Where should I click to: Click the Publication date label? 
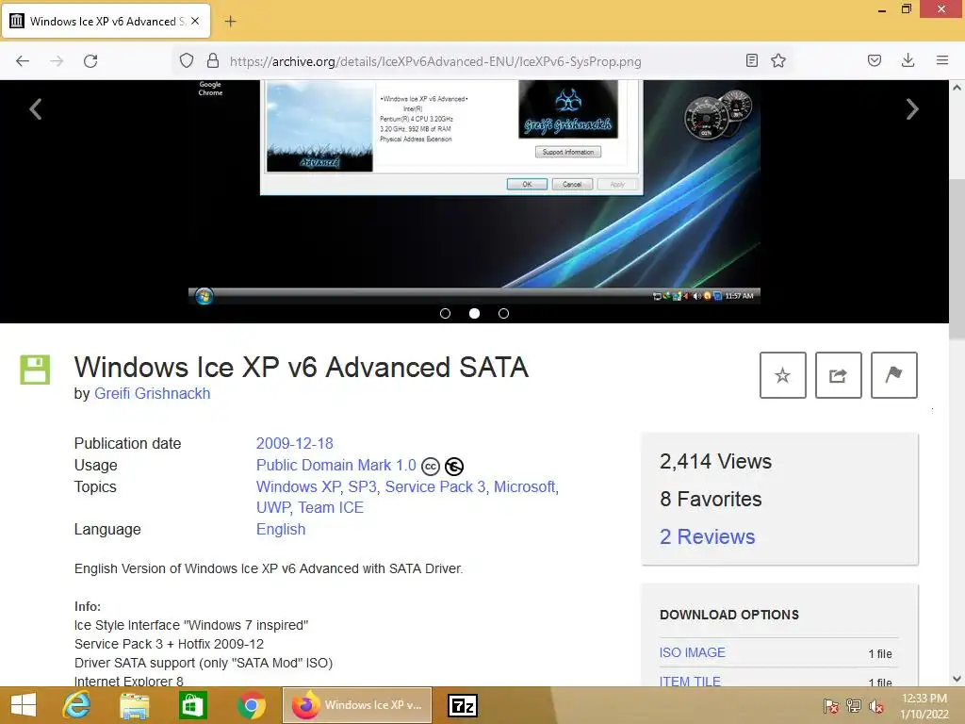pos(127,443)
